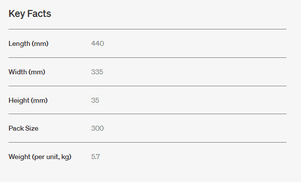Click the word Key in the heading
This screenshot has width=301, height=182.
click(16, 14)
